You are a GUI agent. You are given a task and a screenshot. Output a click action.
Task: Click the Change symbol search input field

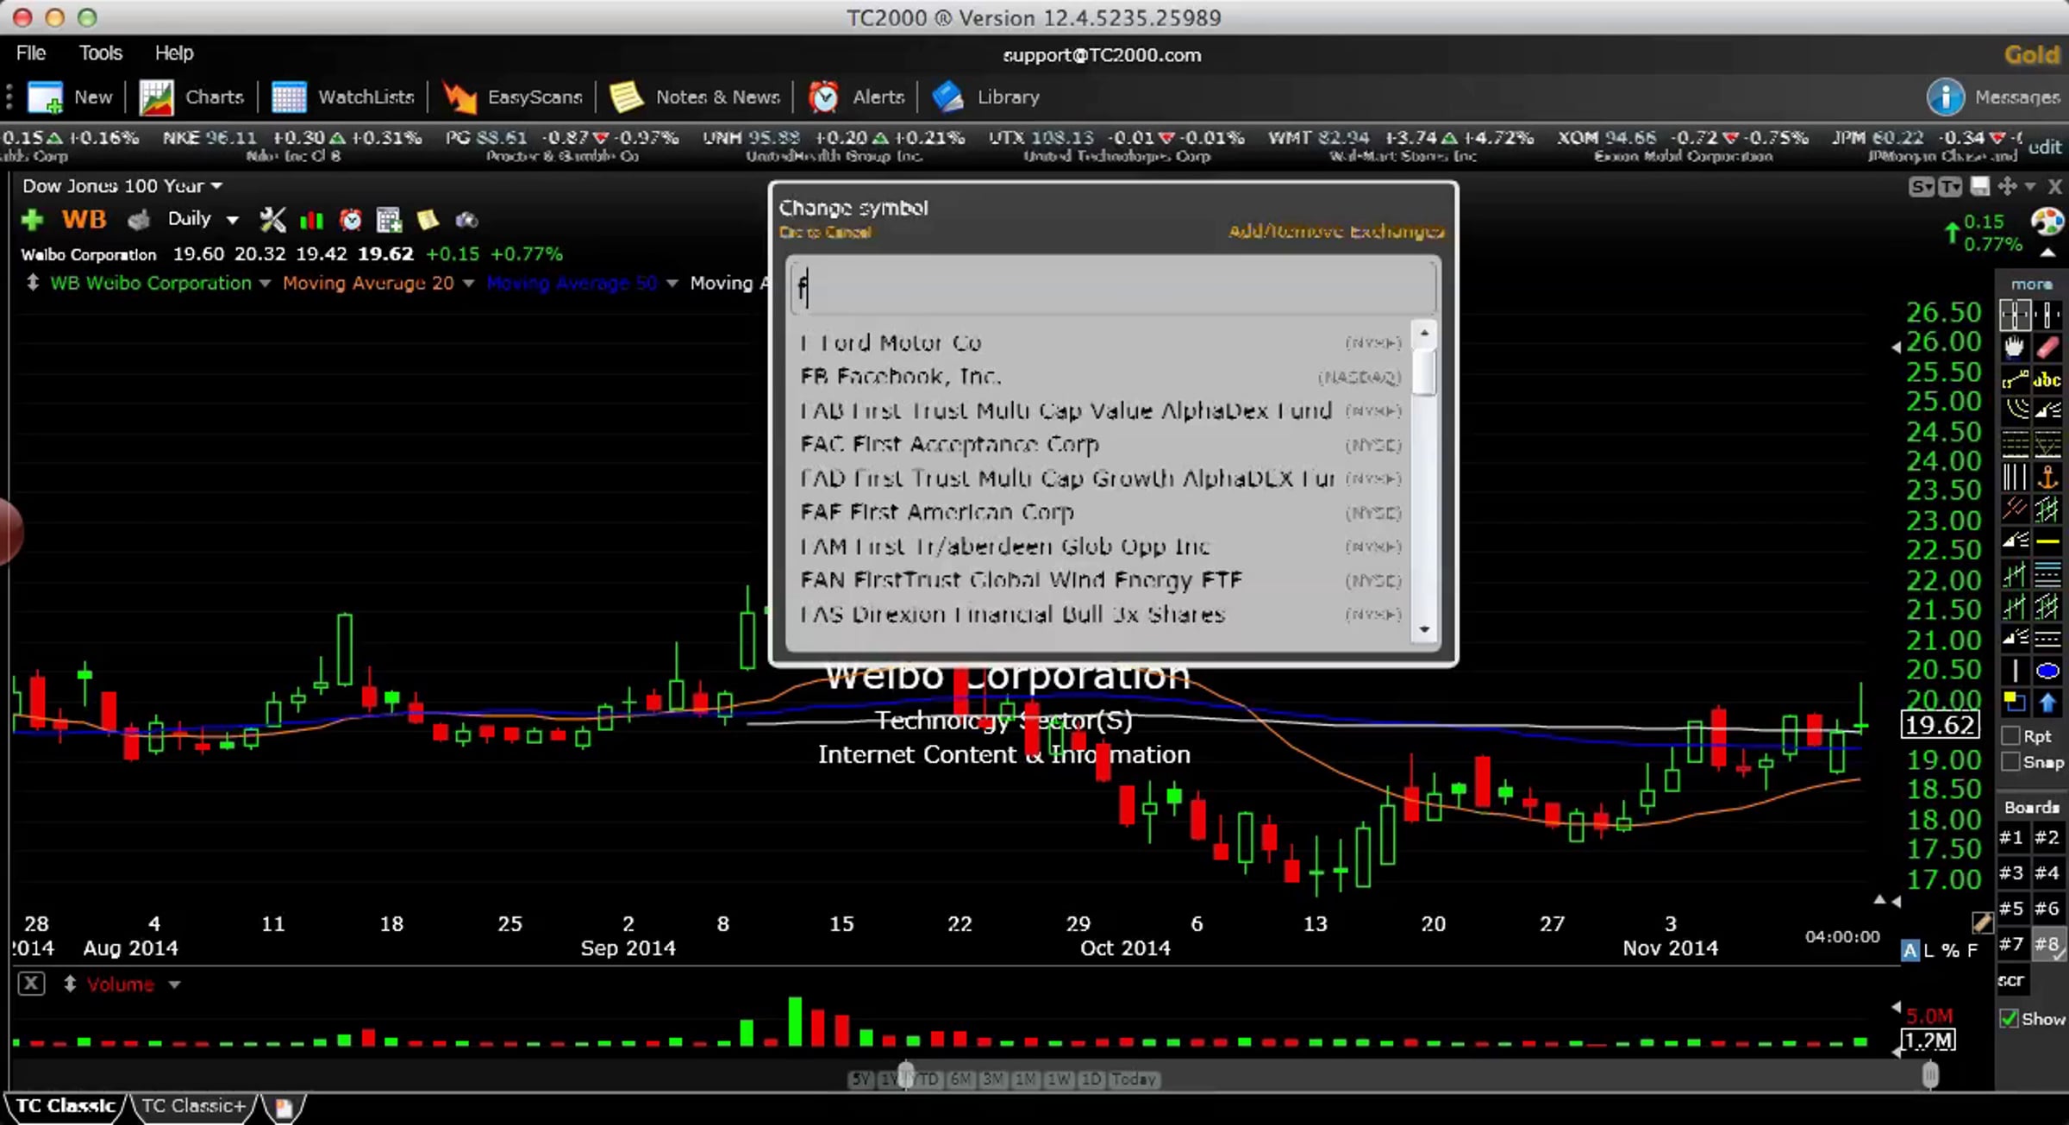click(1112, 287)
